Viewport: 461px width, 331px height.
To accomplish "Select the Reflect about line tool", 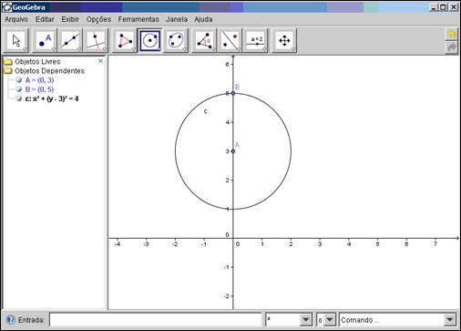I will pyautogui.click(x=230, y=40).
